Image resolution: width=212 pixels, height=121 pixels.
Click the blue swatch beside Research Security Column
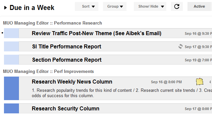[11, 108]
